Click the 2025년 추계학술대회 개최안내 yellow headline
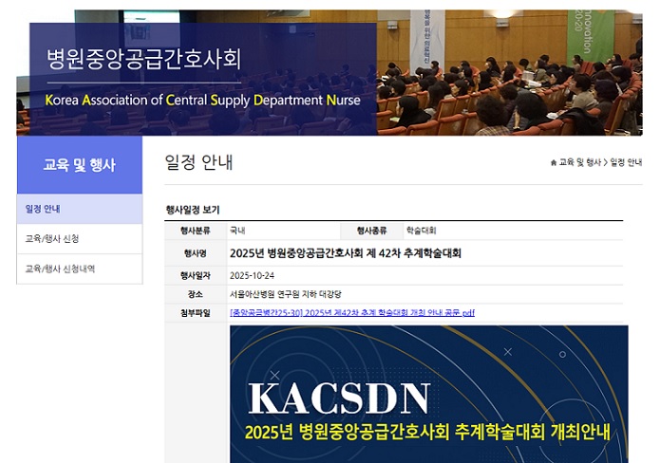 (x=426, y=432)
